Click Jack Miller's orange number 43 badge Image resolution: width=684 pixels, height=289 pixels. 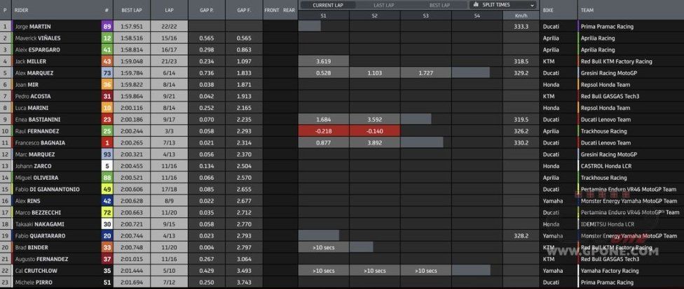(107, 62)
